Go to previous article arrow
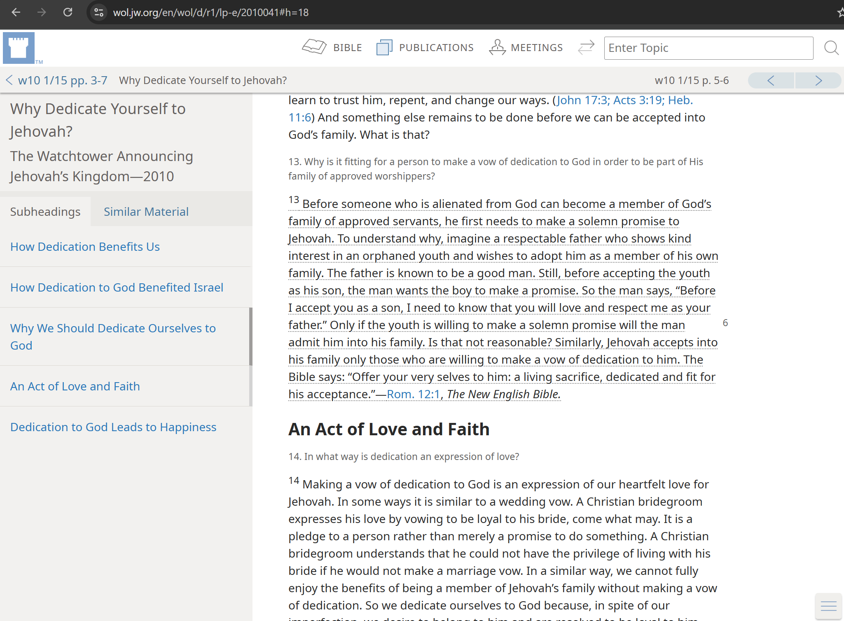The image size is (844, 621). (771, 80)
